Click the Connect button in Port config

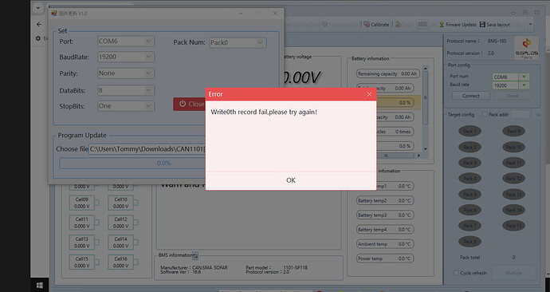coord(471,96)
